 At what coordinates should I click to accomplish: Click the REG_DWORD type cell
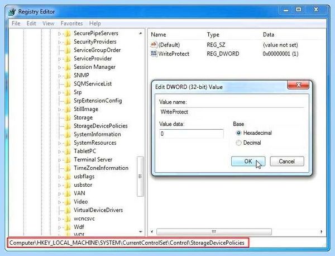(x=223, y=54)
